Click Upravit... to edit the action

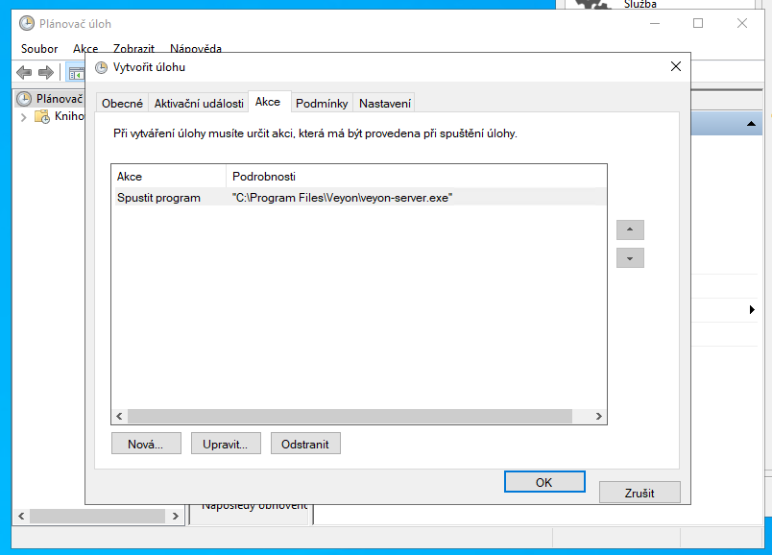point(226,444)
